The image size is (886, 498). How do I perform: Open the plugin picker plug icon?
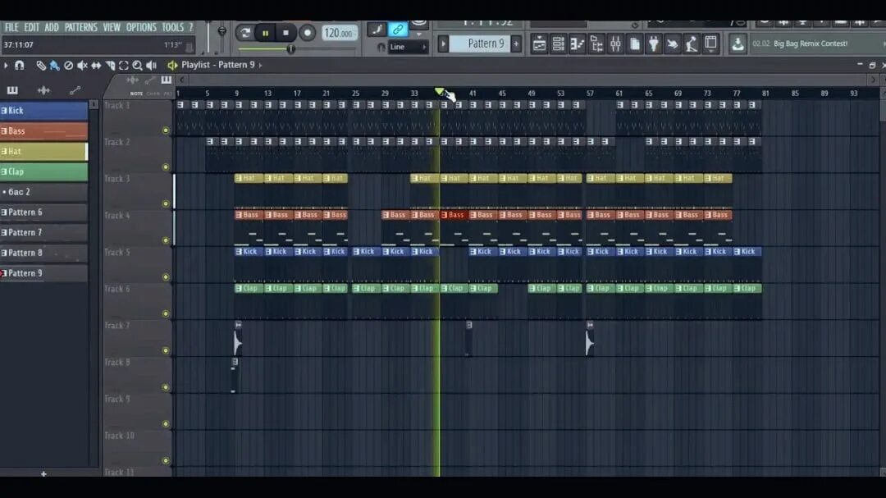(654, 43)
